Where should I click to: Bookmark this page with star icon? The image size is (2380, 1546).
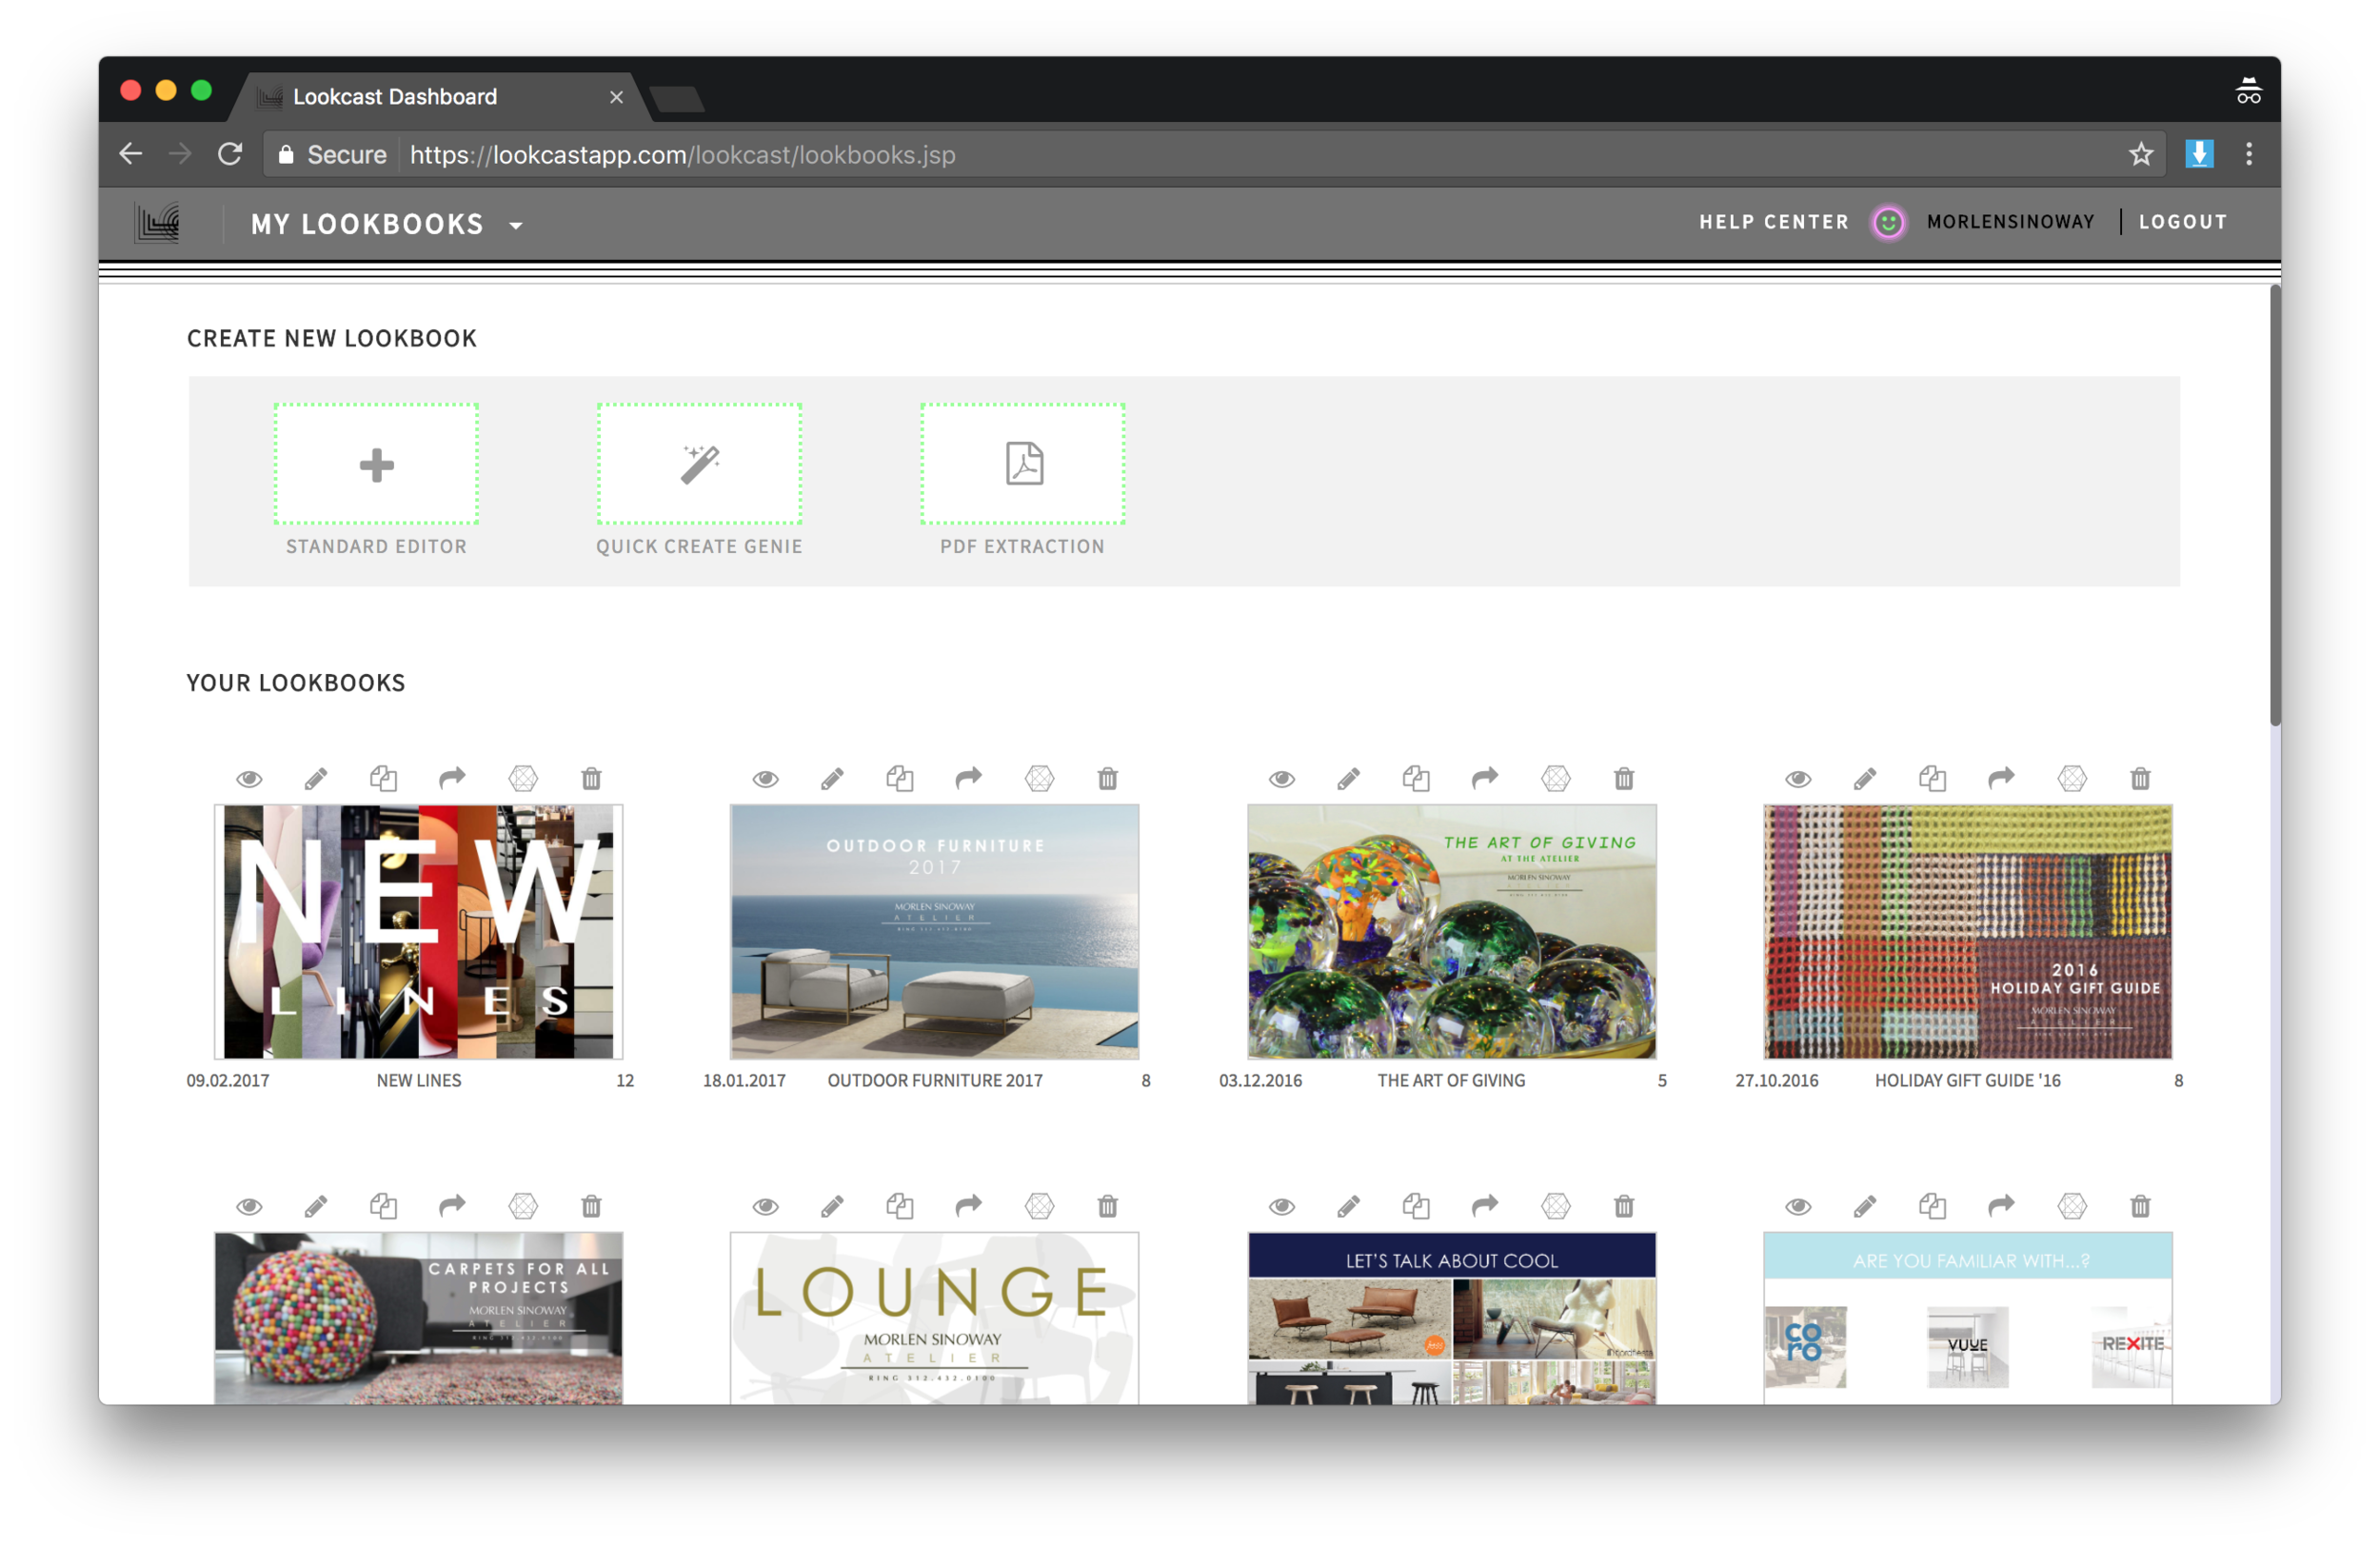tap(2141, 154)
